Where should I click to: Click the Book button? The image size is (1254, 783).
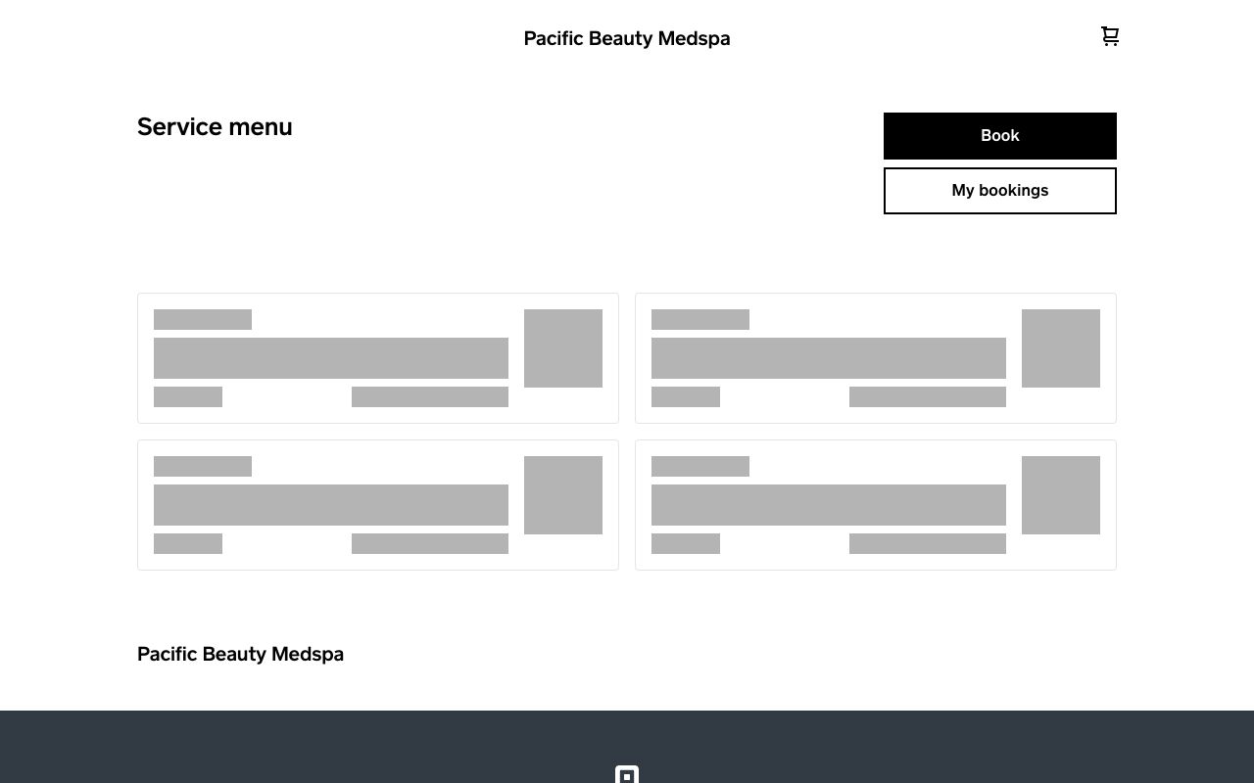[999, 135]
